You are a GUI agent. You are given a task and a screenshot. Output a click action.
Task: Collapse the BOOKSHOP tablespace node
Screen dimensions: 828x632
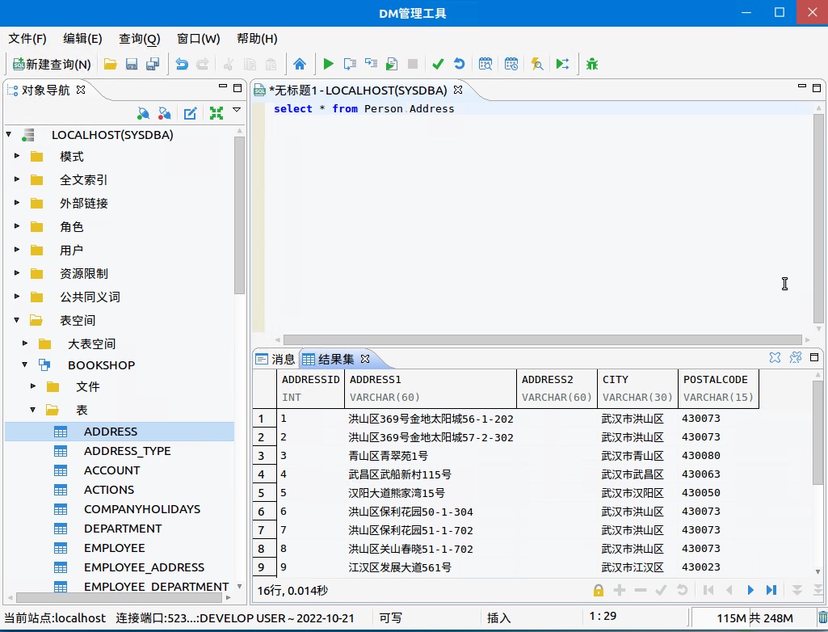click(25, 364)
